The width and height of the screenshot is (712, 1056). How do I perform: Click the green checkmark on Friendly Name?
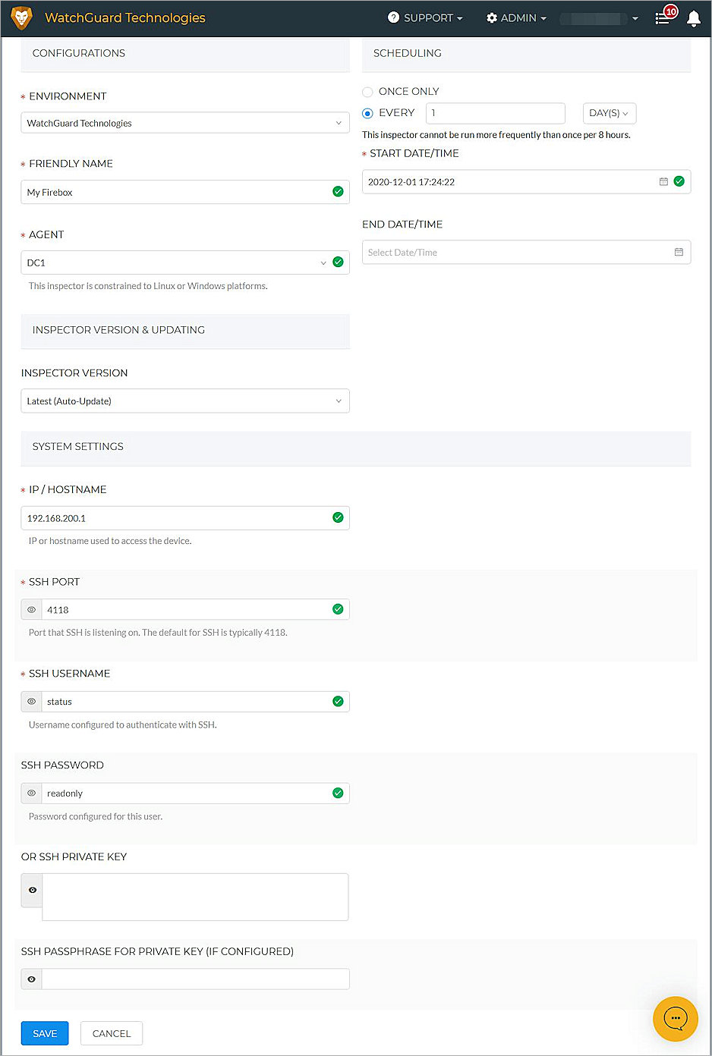pyautogui.click(x=338, y=191)
